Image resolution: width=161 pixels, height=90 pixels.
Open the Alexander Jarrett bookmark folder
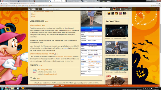pos(10,6)
